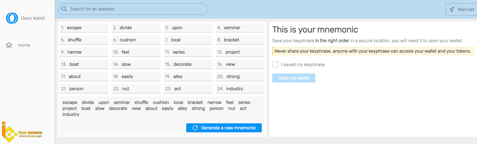Screen dimensions: 477x144
Task: Click mnemonic word 15 decorate
Action: coord(188,64)
